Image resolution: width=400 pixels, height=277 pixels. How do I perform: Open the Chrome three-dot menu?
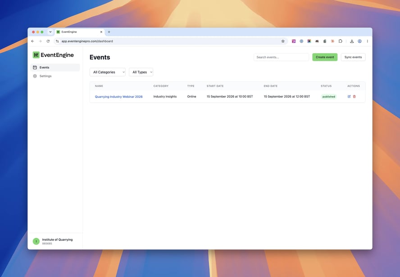[368, 41]
